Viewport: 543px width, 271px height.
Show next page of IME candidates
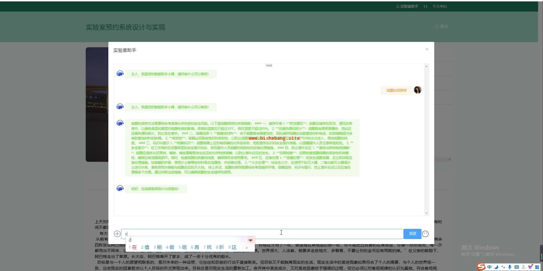[247, 248]
